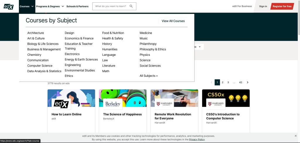The image size is (300, 143).
Task: Open Environmental Studies
Action: (x=80, y=70)
